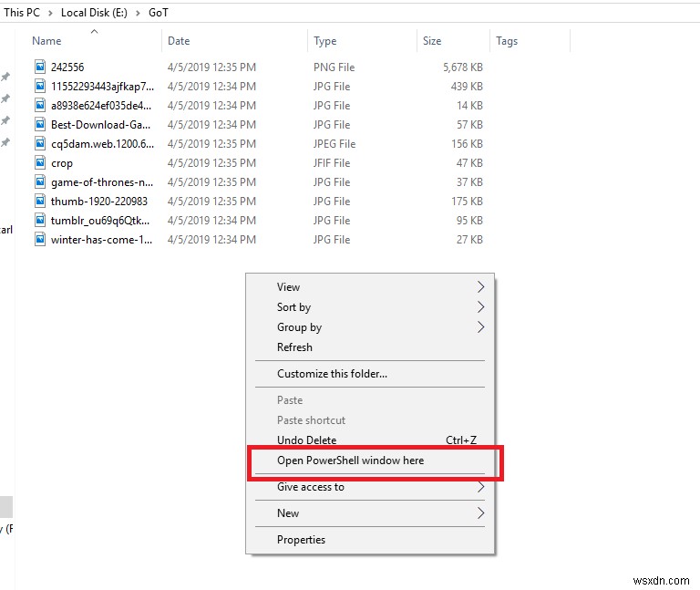Click the Tags column header
Image resolution: width=700 pixels, height=590 pixels.
507,41
